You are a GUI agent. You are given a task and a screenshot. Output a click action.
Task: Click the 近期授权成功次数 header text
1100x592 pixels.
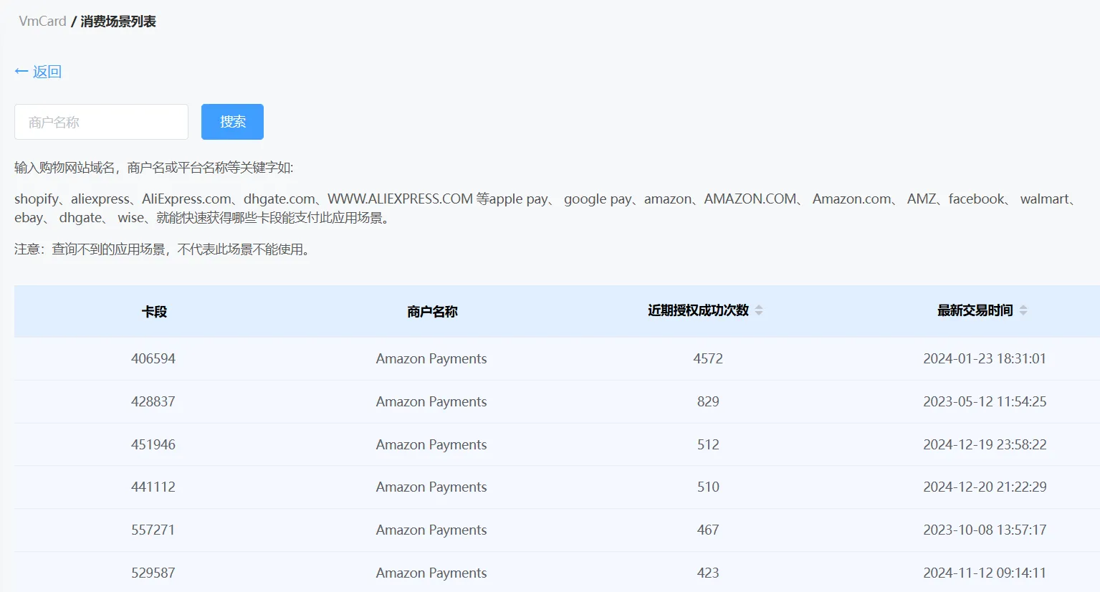pyautogui.click(x=698, y=310)
